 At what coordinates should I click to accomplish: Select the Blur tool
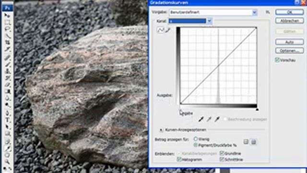click(8, 98)
